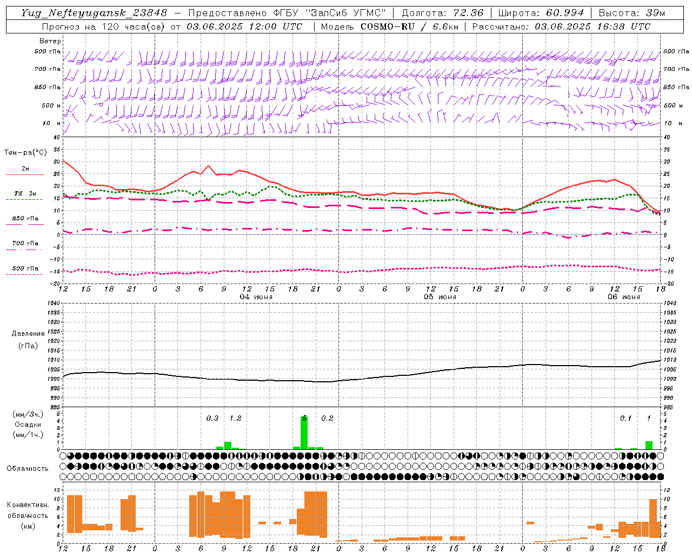Click the 700 гПа temperature legend entry
The width and height of the screenshot is (692, 553).
(x=25, y=244)
